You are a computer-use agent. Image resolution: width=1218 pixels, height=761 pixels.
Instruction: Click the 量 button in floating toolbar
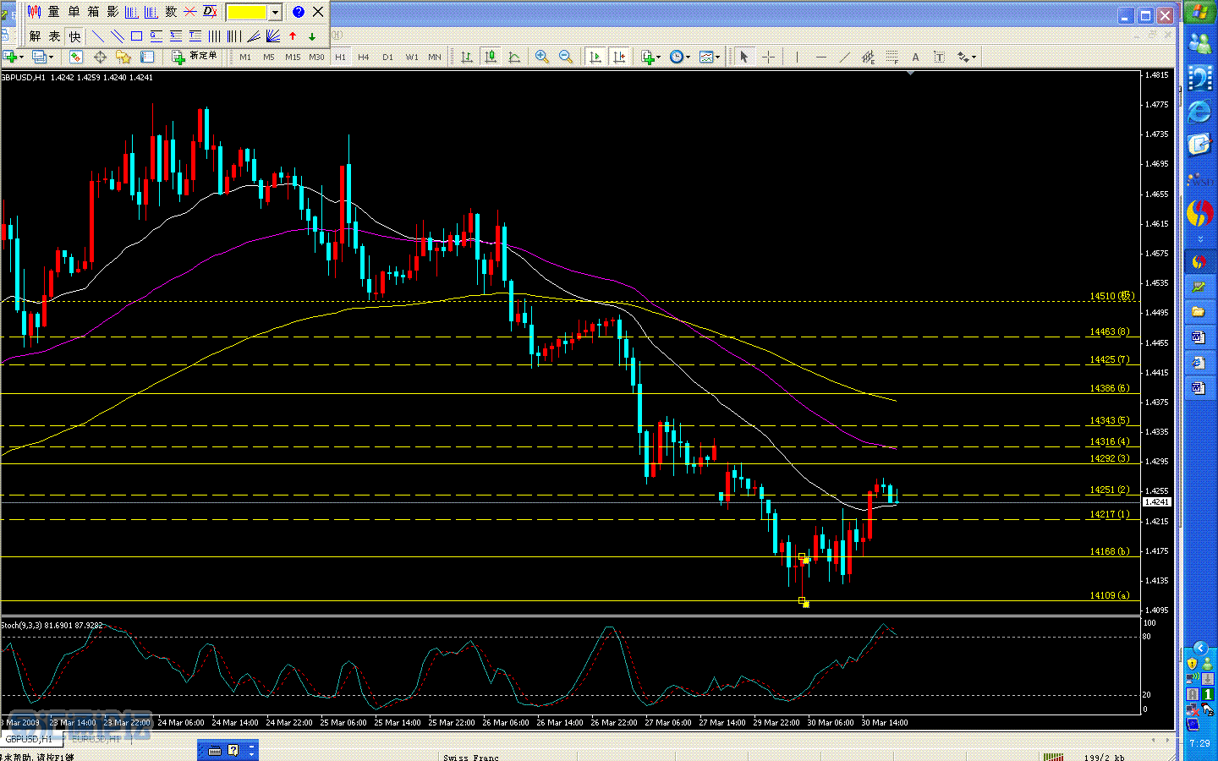pos(53,12)
